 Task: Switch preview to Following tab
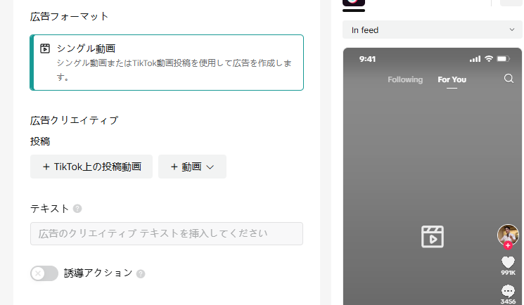pyautogui.click(x=405, y=79)
